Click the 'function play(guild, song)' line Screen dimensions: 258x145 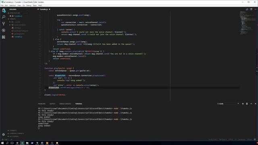pos(59,68)
